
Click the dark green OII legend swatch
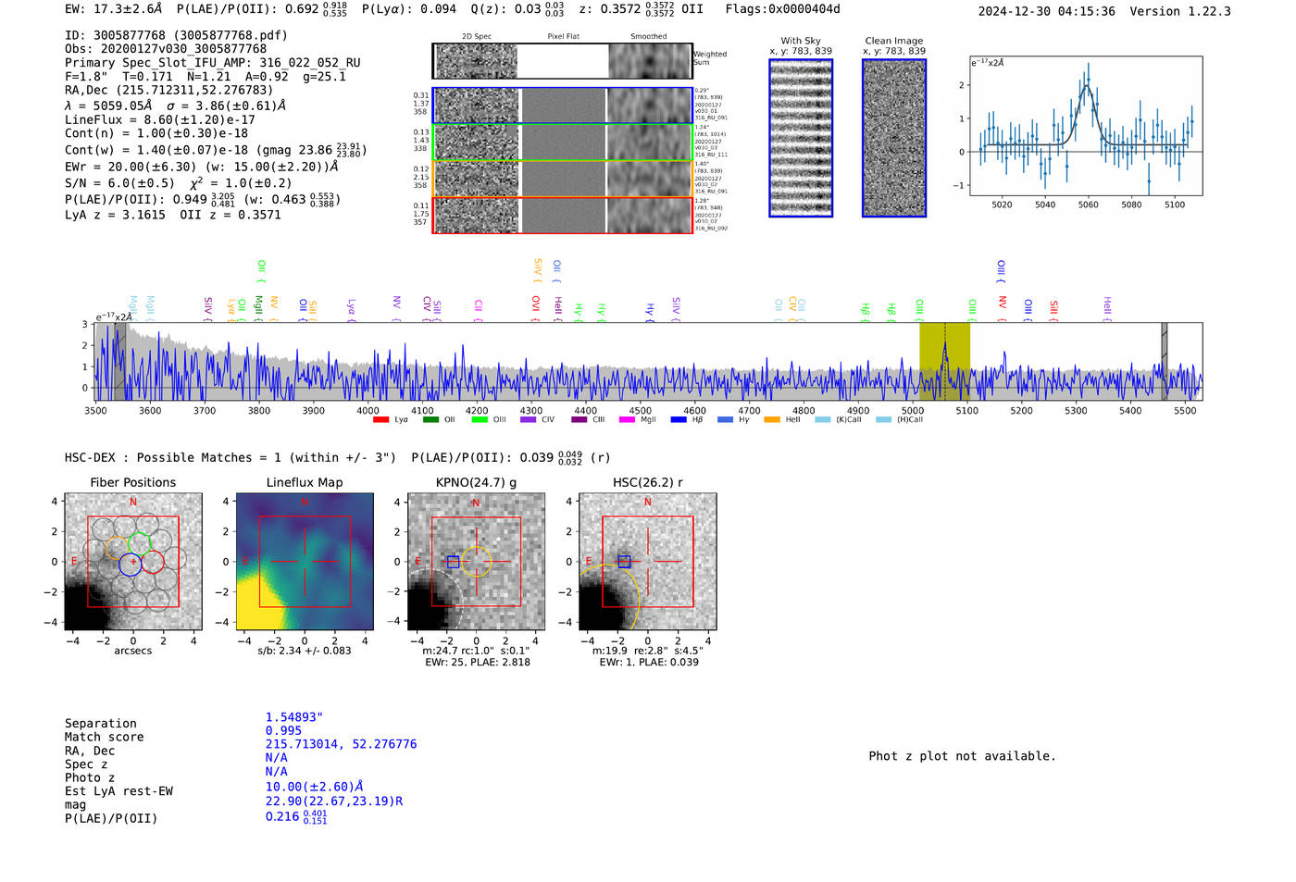[x=430, y=420]
